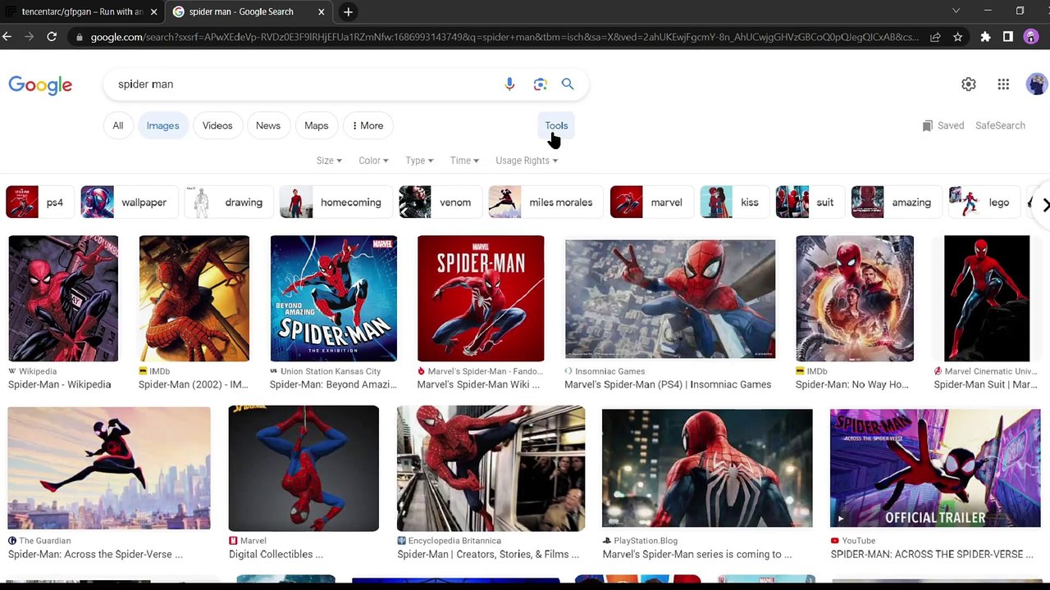Expand the More search categories menu

367,125
